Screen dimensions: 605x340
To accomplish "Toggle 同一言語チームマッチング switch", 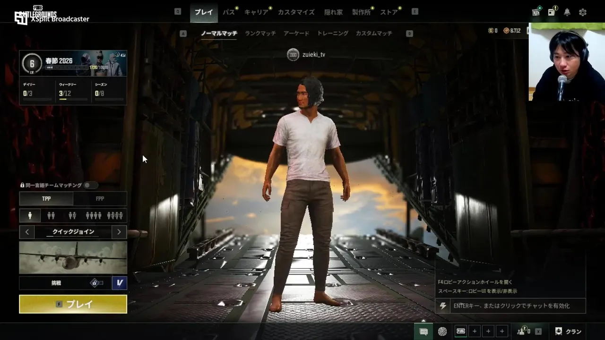I will 90,186.
